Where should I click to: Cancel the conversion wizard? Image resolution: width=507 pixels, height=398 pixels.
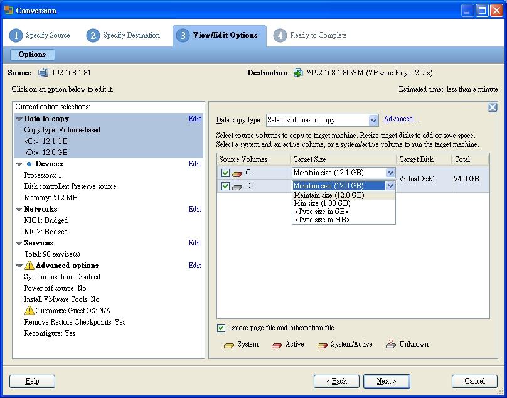point(474,381)
